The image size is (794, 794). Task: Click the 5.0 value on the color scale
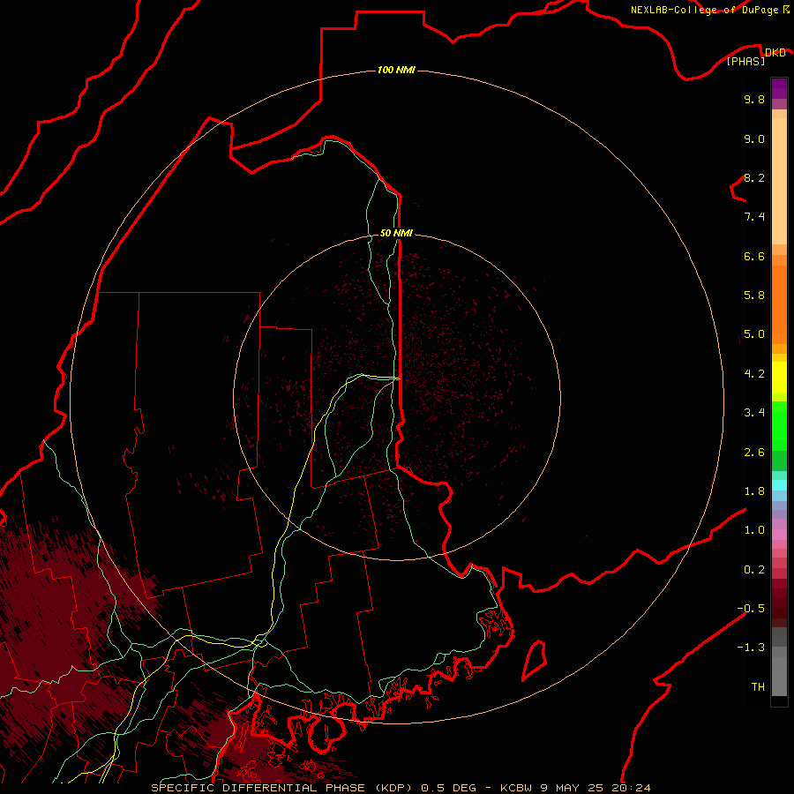point(754,334)
